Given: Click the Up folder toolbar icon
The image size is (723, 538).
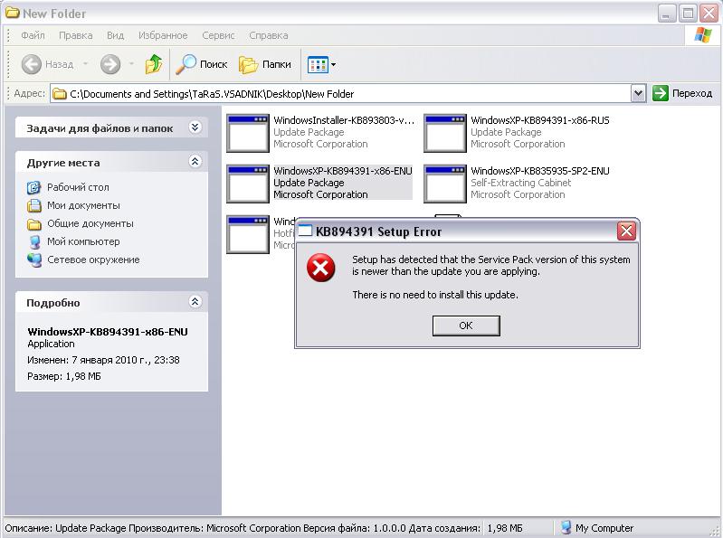Looking at the screenshot, I should [x=154, y=64].
